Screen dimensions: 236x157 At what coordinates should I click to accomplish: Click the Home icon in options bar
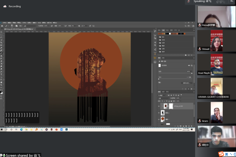(2, 26)
